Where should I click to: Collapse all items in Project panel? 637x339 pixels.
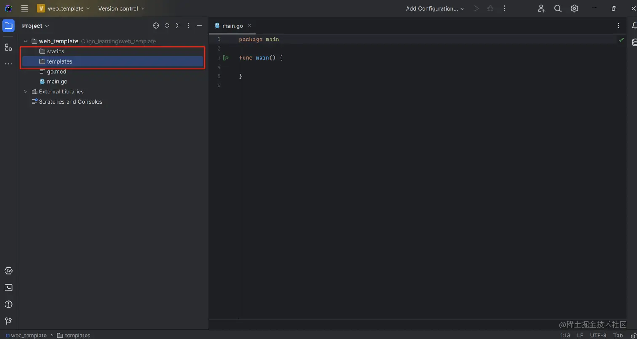pos(178,26)
